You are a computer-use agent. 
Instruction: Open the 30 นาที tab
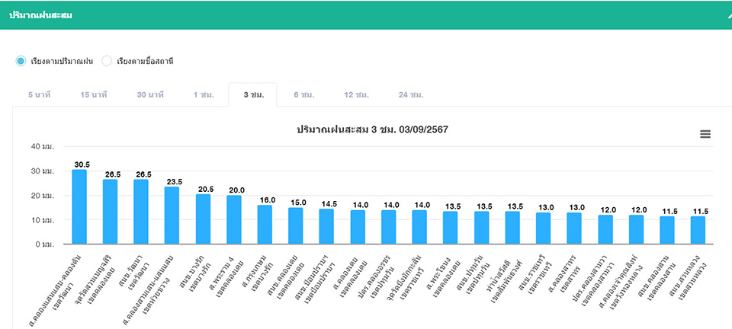150,94
